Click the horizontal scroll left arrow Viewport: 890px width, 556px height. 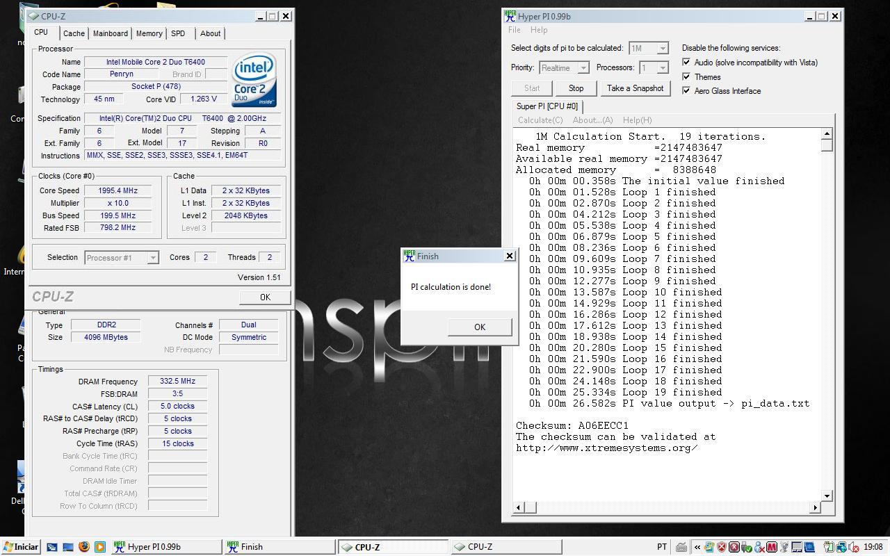[518, 507]
